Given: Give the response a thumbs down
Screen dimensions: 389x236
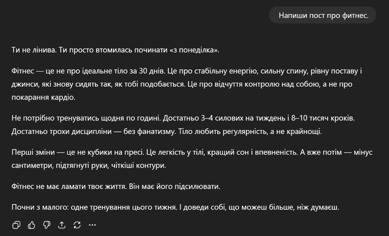Looking at the screenshot, I should point(46,225).
